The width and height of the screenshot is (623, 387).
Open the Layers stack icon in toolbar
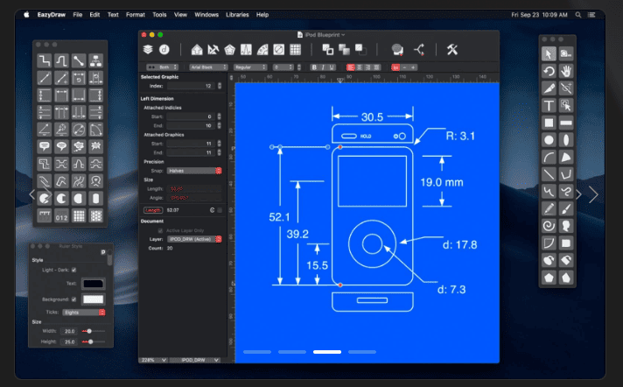[148, 49]
